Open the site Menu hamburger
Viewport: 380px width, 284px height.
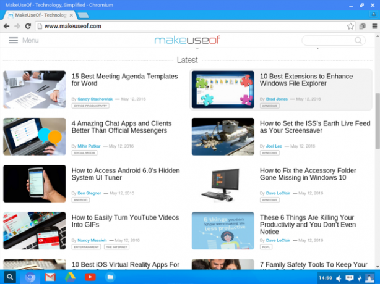click(24, 40)
